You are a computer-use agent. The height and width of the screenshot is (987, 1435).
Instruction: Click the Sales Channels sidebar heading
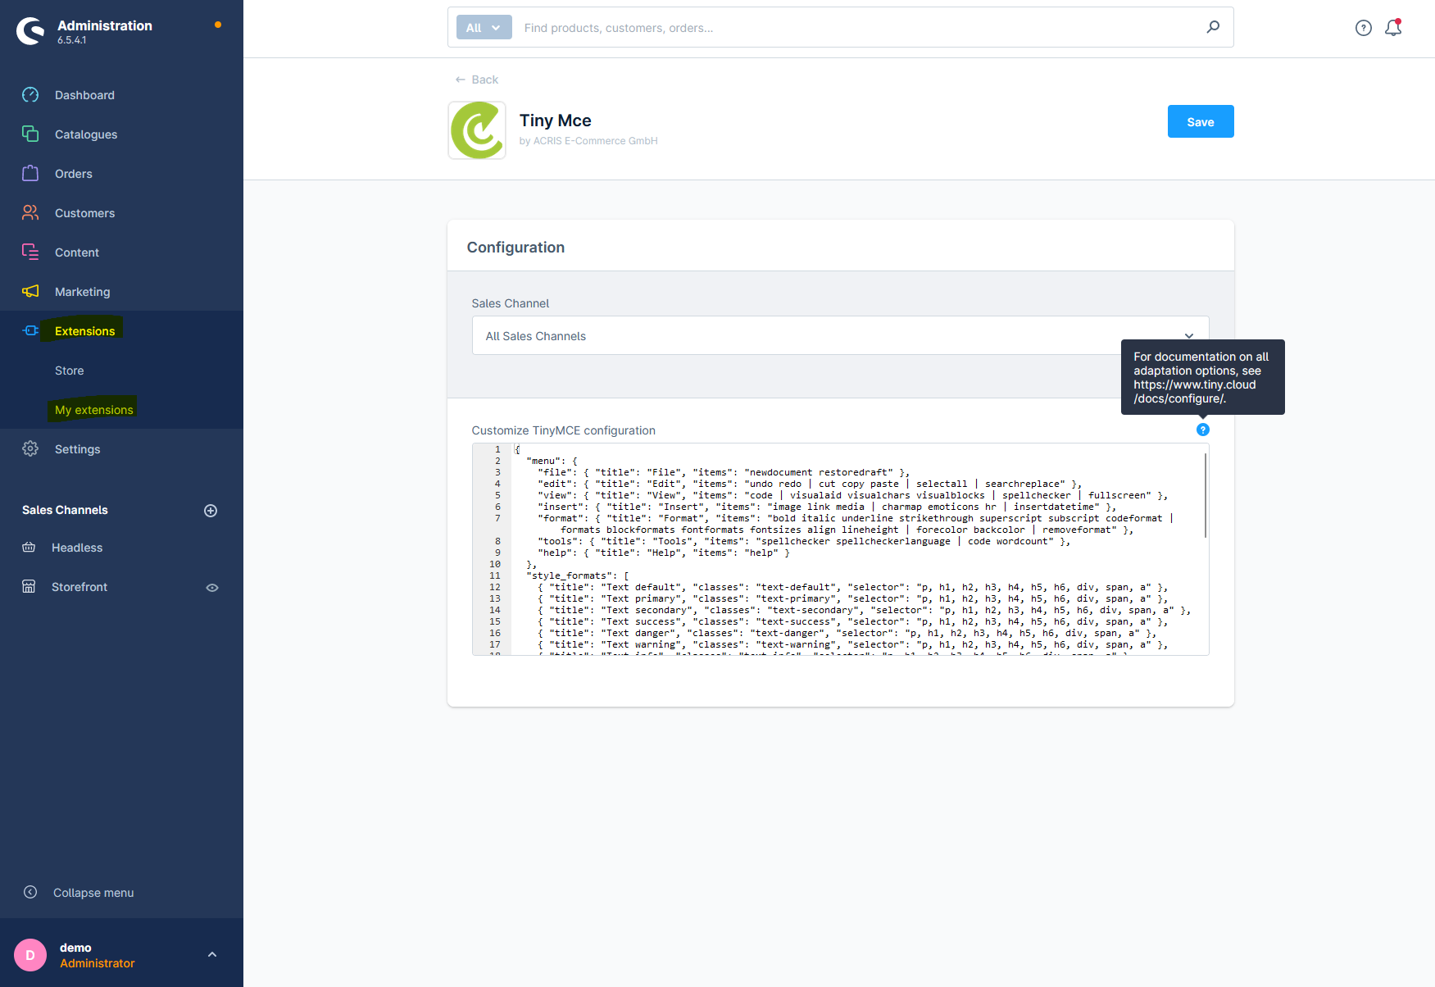(65, 510)
